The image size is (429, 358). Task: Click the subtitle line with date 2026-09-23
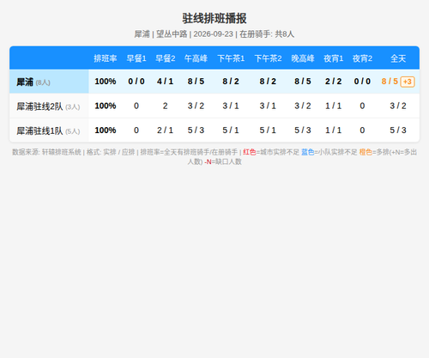(214, 34)
